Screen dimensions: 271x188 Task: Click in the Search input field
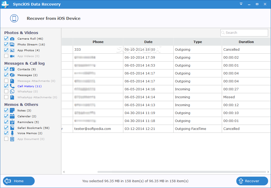click(244, 32)
